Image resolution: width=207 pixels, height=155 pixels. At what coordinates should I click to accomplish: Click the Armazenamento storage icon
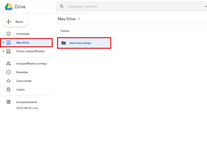tap(8, 102)
